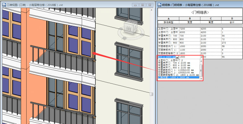Minimize the 3D view window
Image resolution: width=243 pixels, height=124 pixels.
tap(135, 5)
